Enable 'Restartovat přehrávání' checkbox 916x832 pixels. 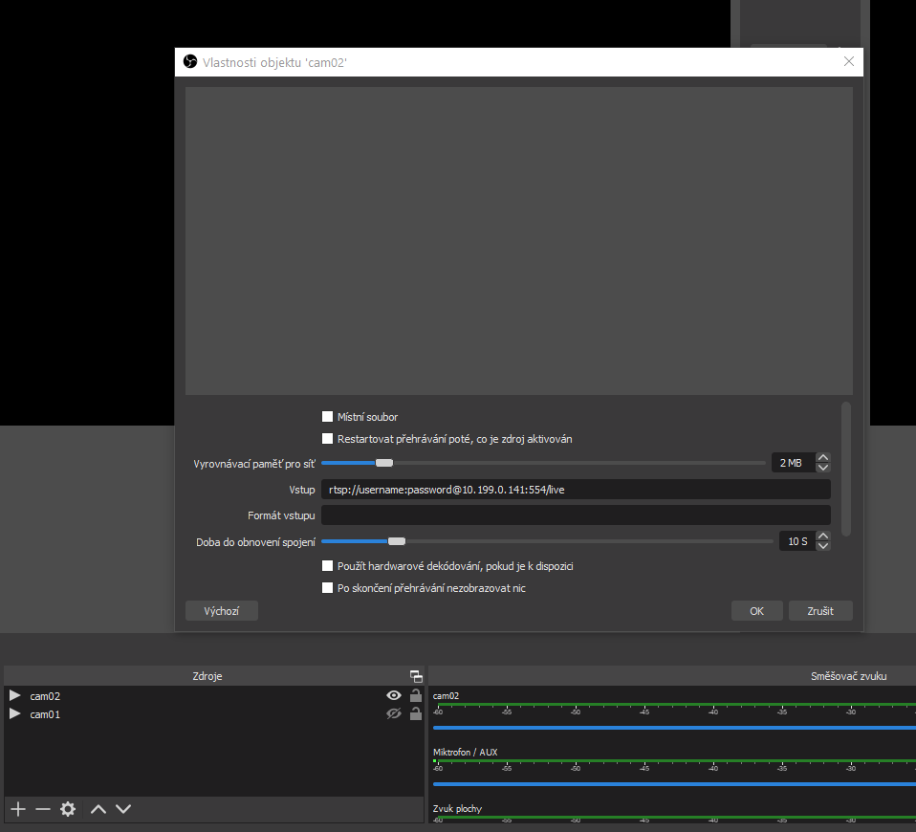pyautogui.click(x=328, y=439)
